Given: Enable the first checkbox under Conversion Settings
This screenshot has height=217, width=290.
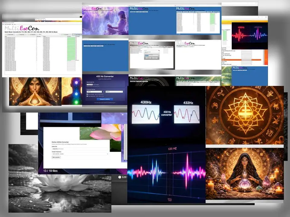Looking at the screenshot, I should [x=87, y=94].
